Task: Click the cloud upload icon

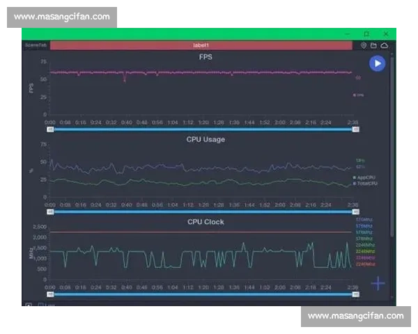Action: (x=383, y=45)
